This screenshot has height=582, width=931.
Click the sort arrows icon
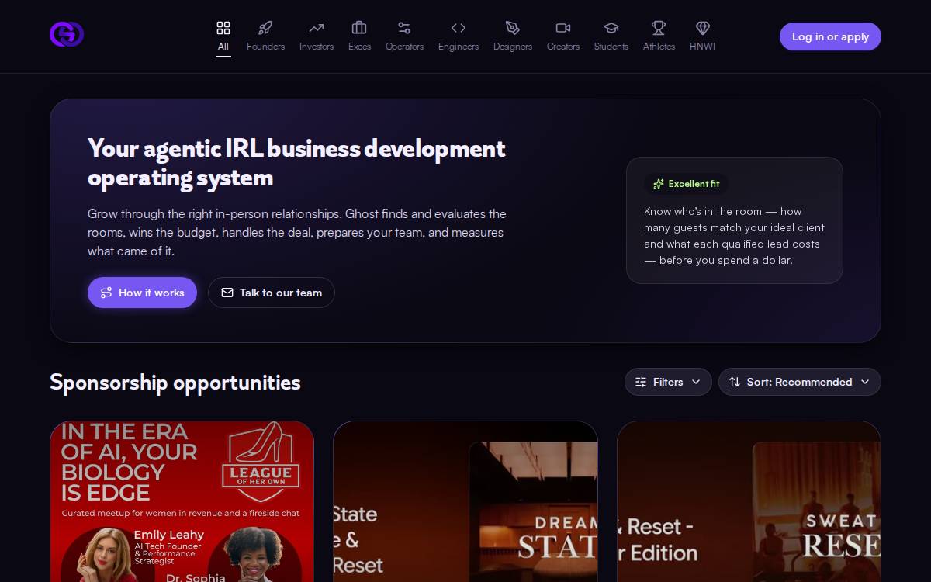[735, 382]
